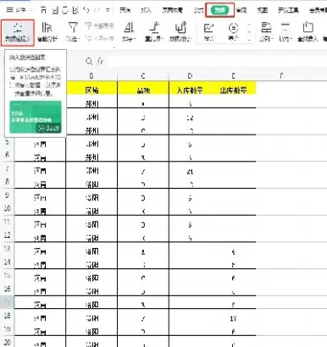
Task: Click the 查找录入 lookup entry icon
Action: (x=308, y=32)
